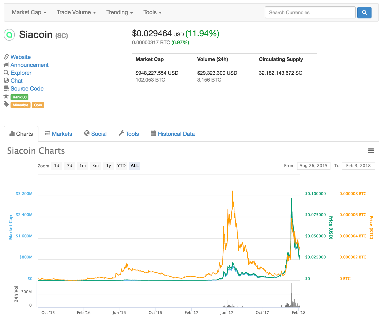Open the Historical Data tab
The width and height of the screenshot is (381, 319).
tap(173, 134)
